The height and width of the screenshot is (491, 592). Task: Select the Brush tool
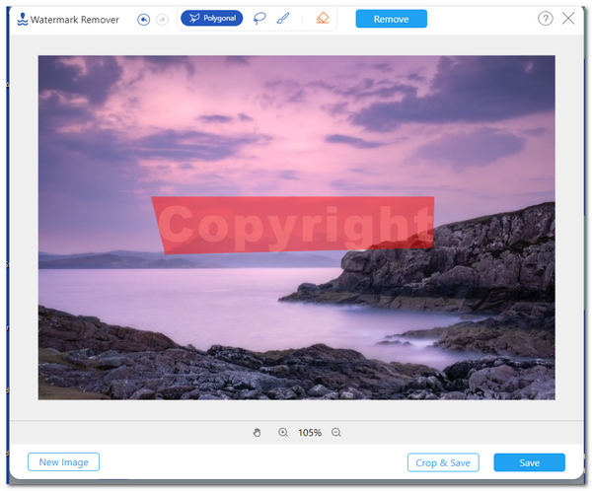[283, 18]
